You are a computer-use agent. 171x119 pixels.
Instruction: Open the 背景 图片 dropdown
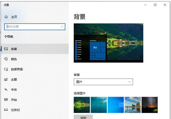click(x=103, y=82)
